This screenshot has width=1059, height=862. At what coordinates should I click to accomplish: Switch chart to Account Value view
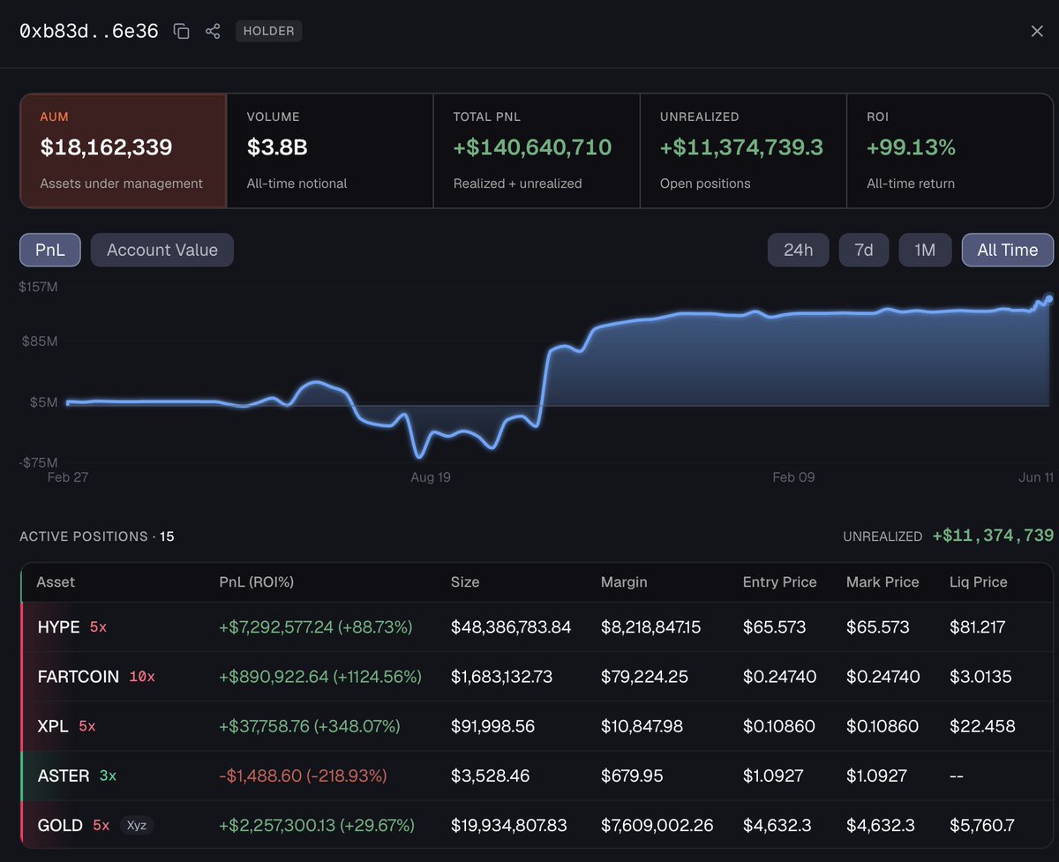click(162, 250)
